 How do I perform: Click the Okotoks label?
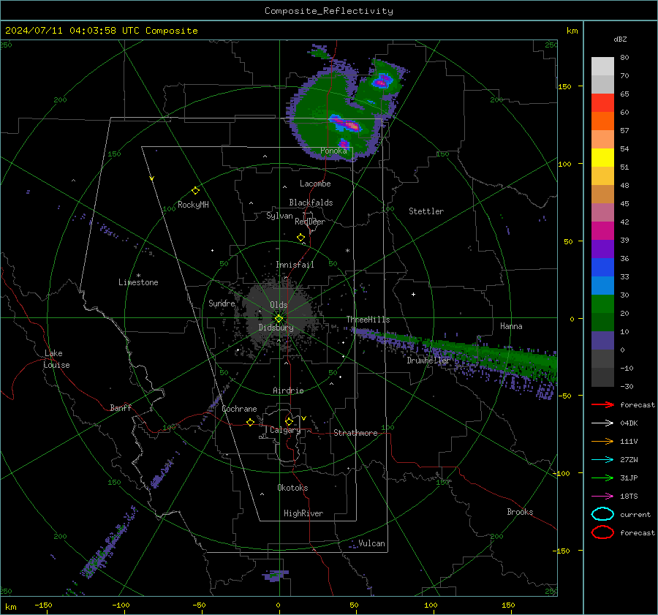click(x=292, y=488)
